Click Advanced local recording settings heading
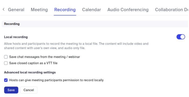Viewport: 189px width, 97px height. click(30, 72)
